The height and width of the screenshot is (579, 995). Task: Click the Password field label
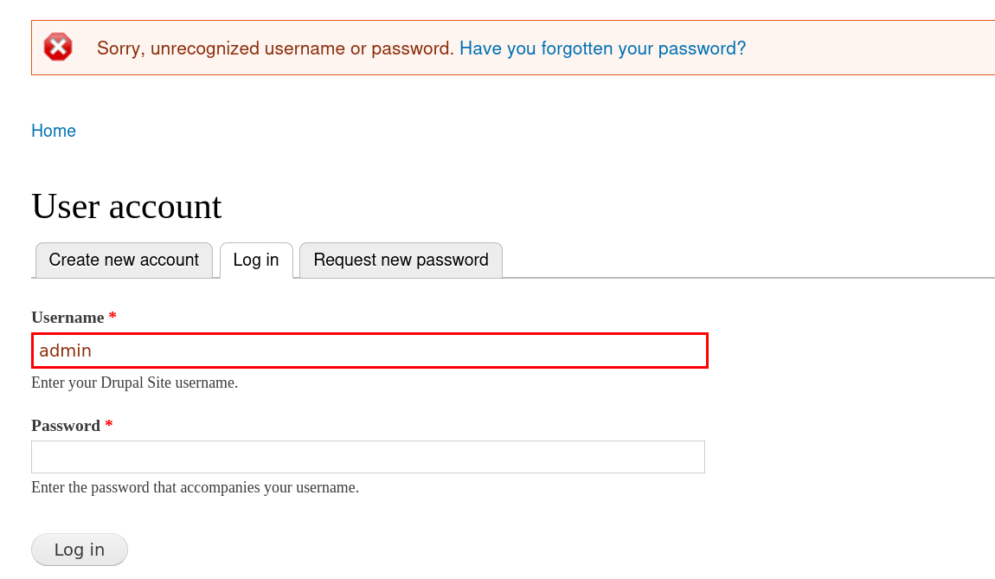(x=66, y=426)
